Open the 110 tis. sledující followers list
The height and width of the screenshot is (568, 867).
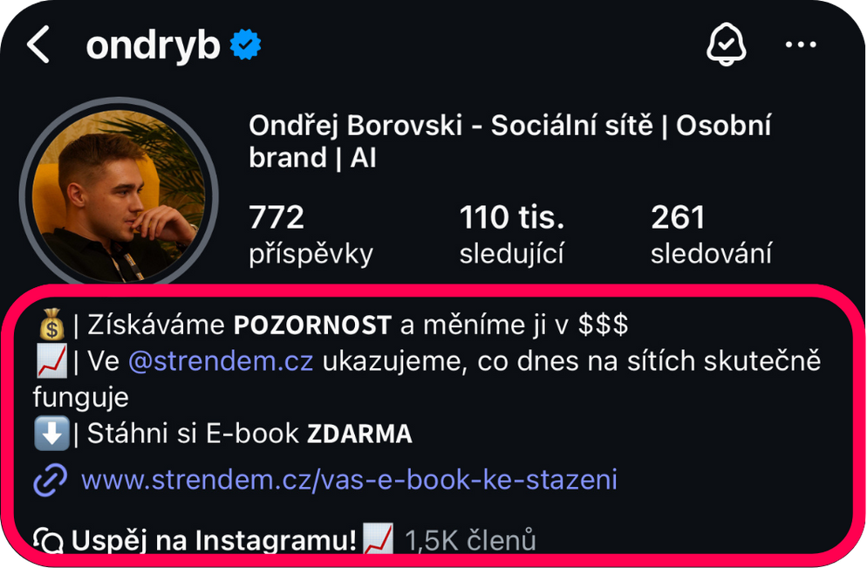click(511, 234)
